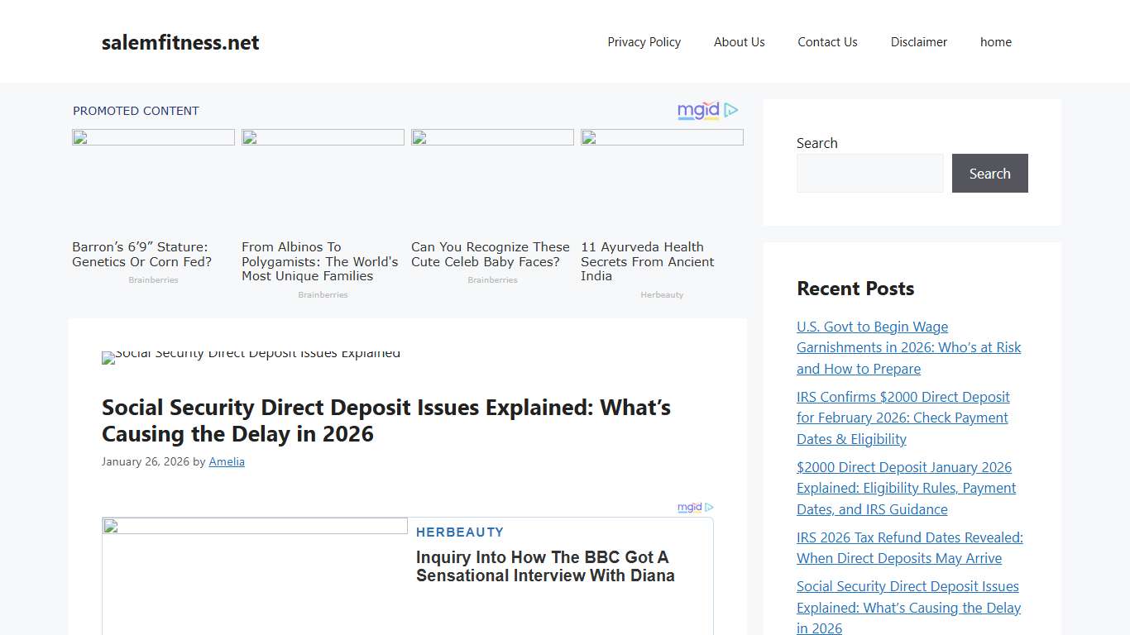Click the small AdChoices icon in the article ad

coord(710,507)
